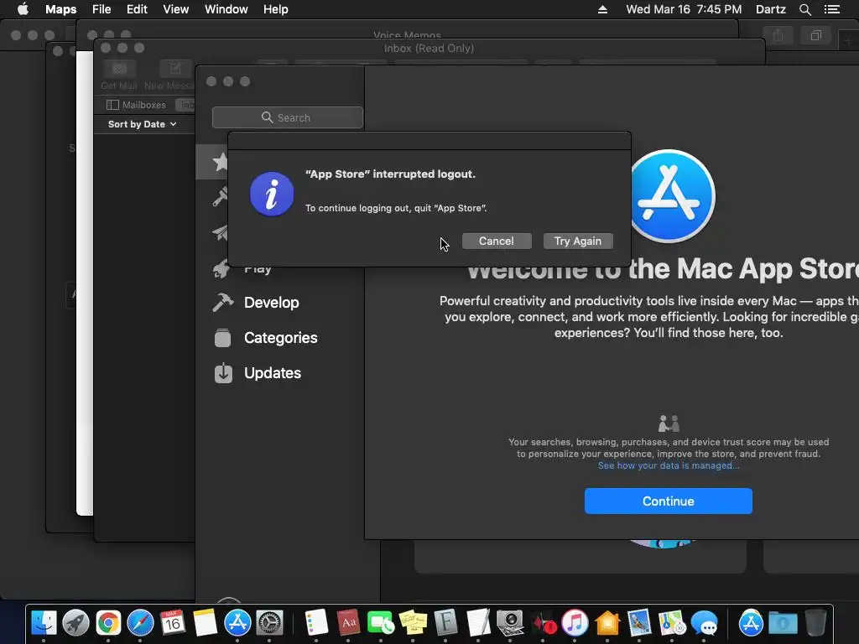This screenshot has width=859, height=644.
Task: Open Home app from the Dock
Action: pos(607,623)
